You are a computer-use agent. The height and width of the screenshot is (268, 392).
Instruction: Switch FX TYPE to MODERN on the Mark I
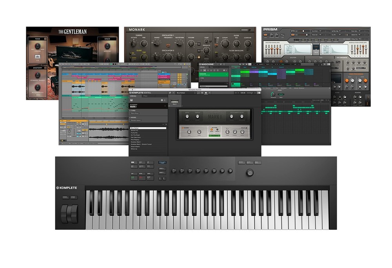217,130
